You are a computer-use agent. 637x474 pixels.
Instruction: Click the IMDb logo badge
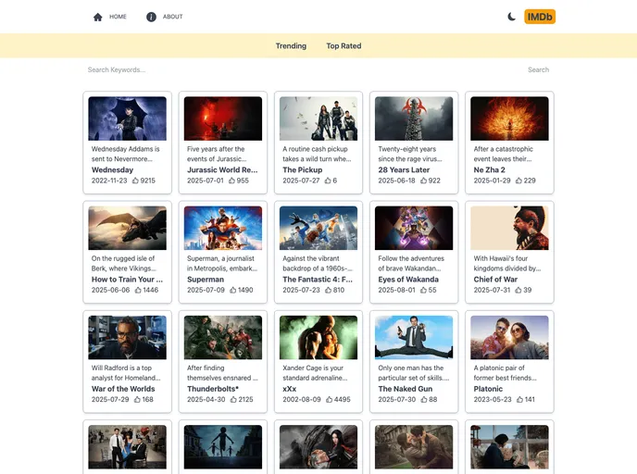click(x=540, y=17)
